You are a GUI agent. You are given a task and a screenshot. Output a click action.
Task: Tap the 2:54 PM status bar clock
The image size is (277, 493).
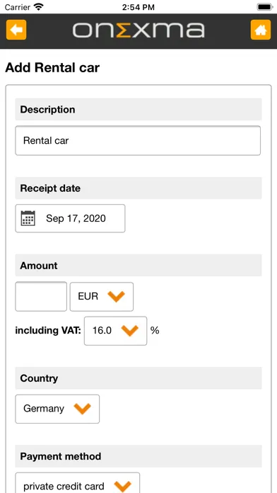coord(138,7)
